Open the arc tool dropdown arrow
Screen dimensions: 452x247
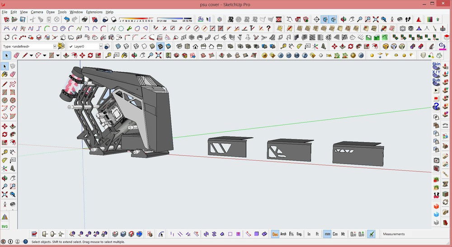pos(44,56)
